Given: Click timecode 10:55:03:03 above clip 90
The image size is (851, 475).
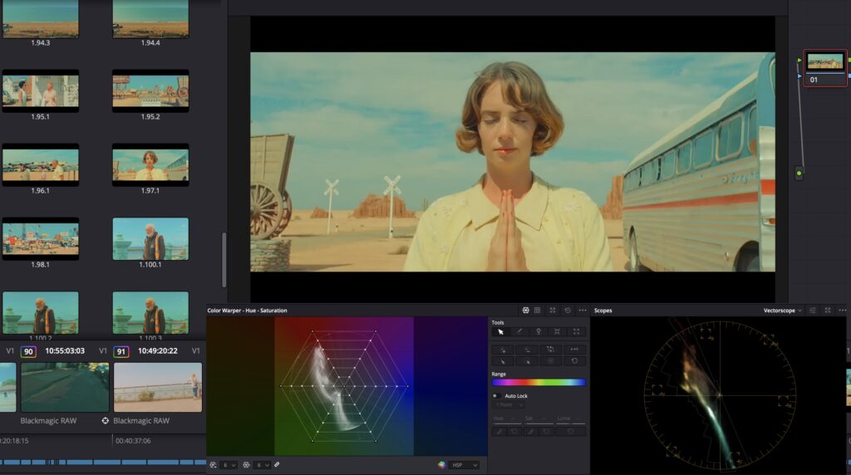Looking at the screenshot, I should [x=65, y=350].
